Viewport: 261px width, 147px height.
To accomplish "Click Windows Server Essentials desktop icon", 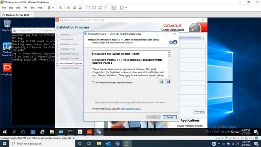I will click(x=7, y=49).
